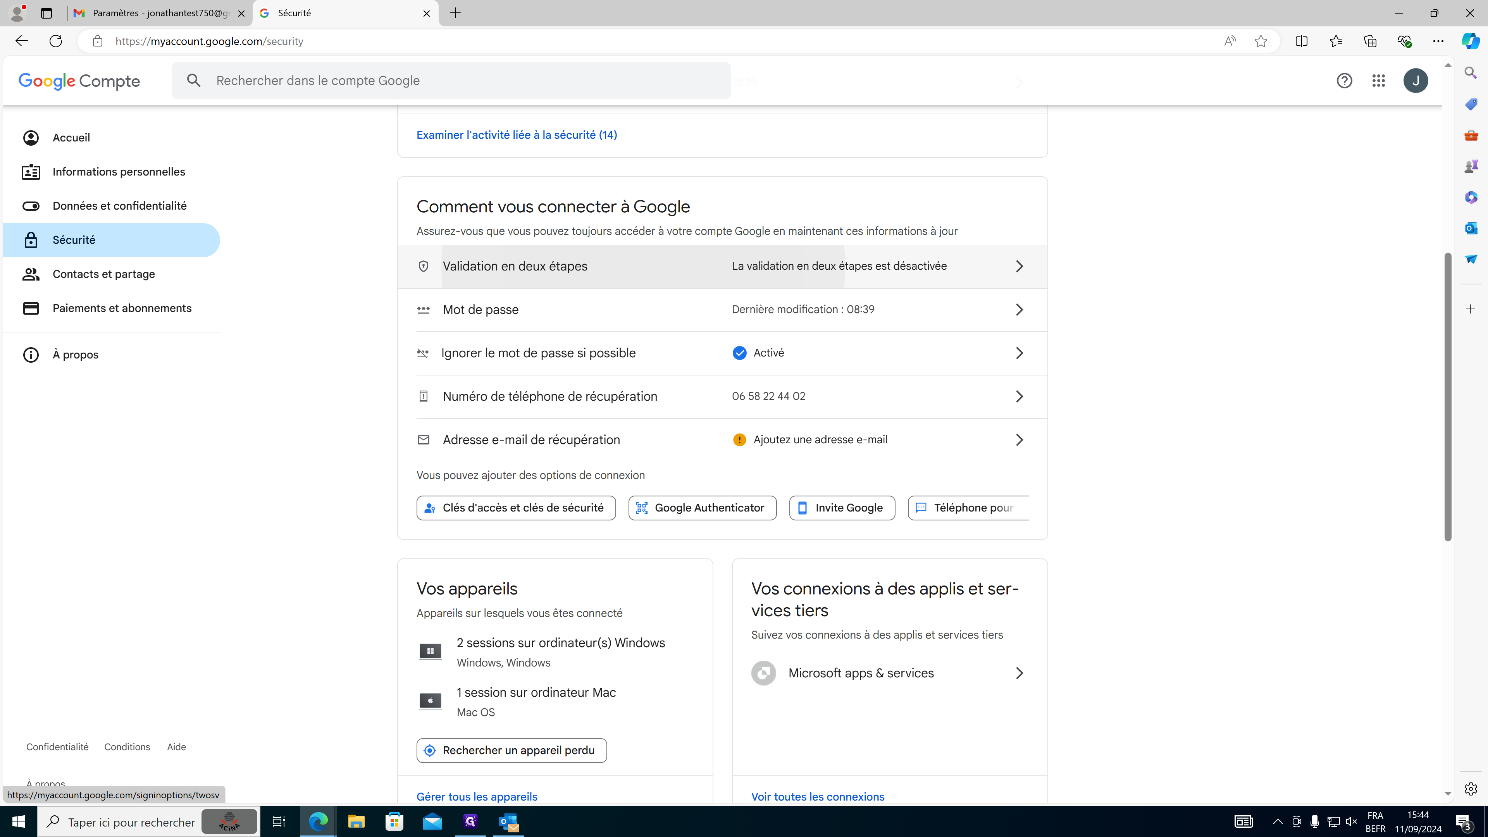Screen dimensions: 1488x837
Task: Click the help question mark icon
Action: coord(1344,81)
